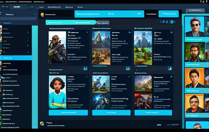Viewport: 209px width, 132px height.
Task: Select the man with glasses on orange background
Action: [x=194, y=103]
